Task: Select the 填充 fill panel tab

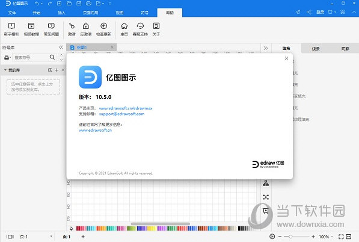Action: (x=286, y=48)
